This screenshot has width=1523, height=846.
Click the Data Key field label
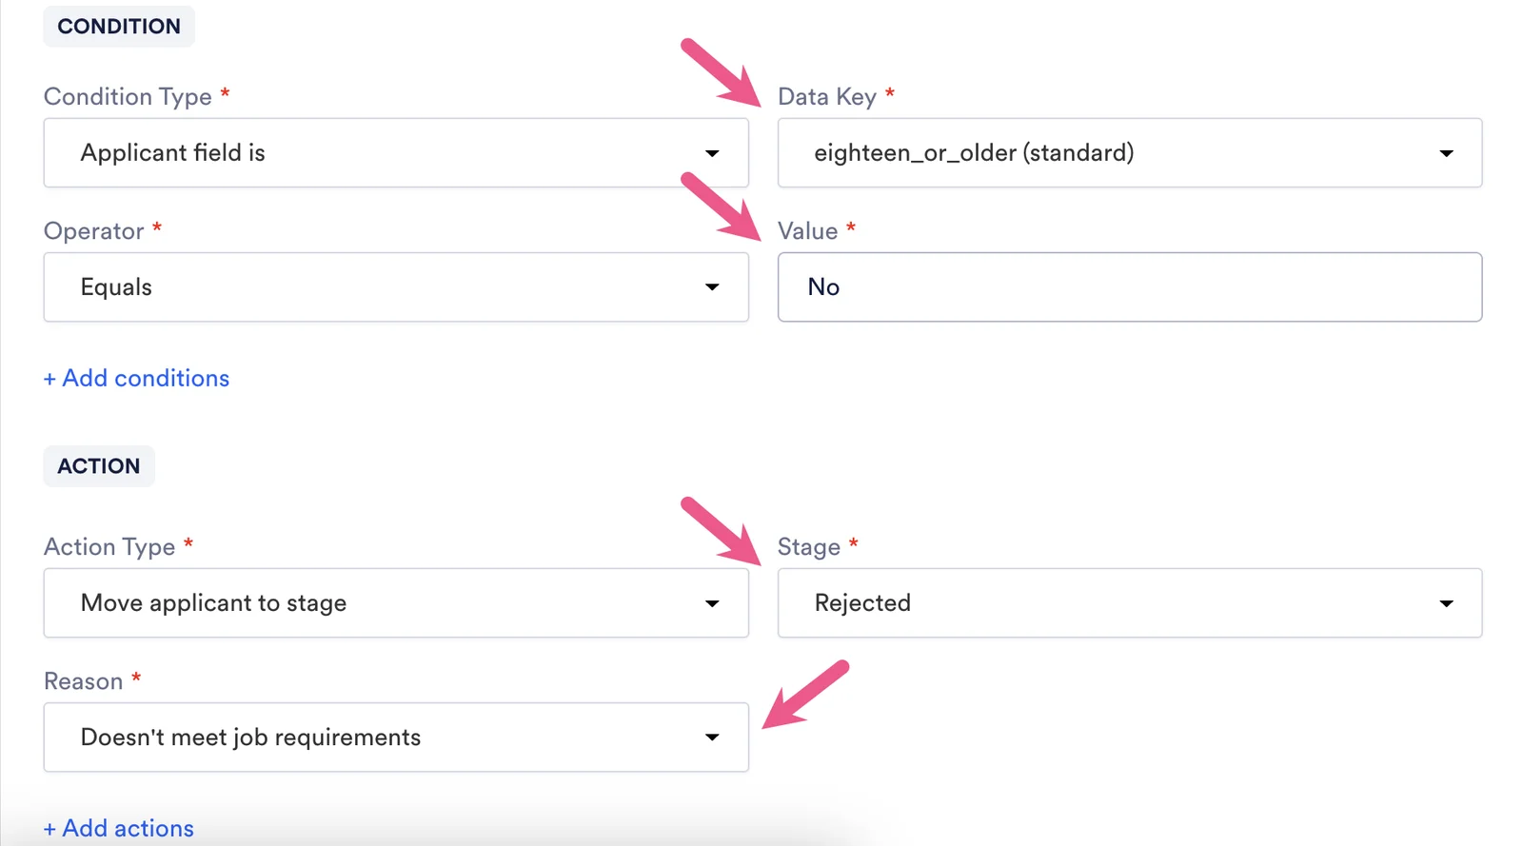pyautogui.click(x=827, y=97)
